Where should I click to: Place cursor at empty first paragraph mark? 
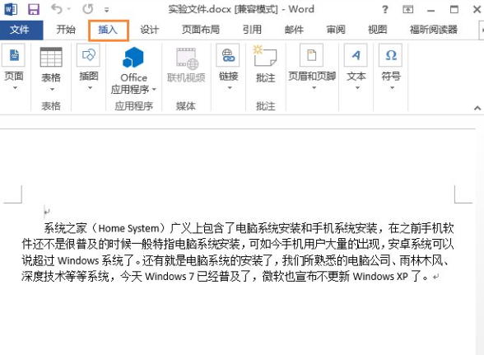pos(47,212)
